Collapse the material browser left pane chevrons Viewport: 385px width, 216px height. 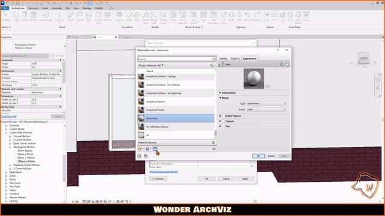[x=214, y=149]
